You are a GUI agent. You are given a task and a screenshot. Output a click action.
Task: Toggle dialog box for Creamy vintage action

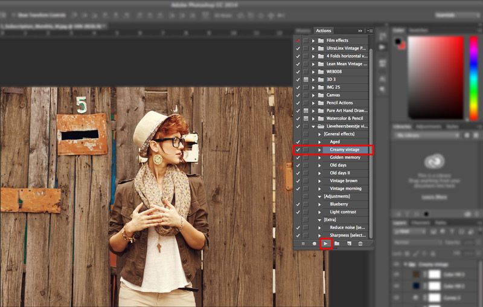pyautogui.click(x=305, y=150)
